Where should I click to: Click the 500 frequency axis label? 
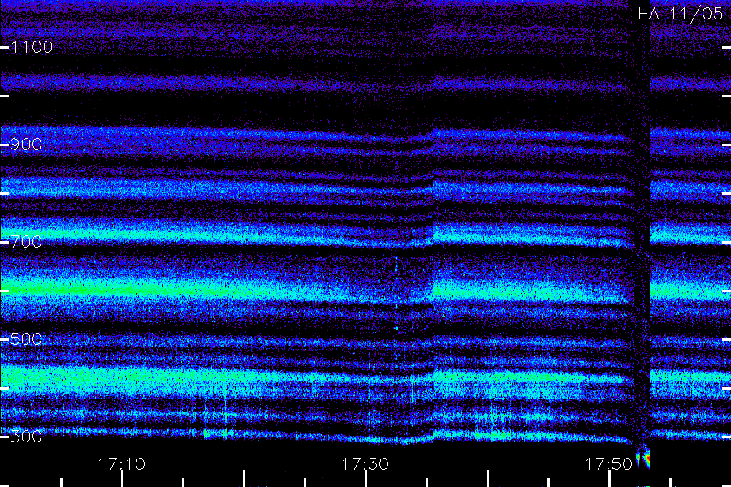tap(26, 339)
